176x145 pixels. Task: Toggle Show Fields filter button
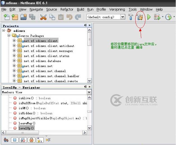pyautogui.click(x=15, y=140)
